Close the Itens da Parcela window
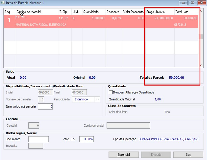The height and width of the screenshot is (160, 207). 202,3
